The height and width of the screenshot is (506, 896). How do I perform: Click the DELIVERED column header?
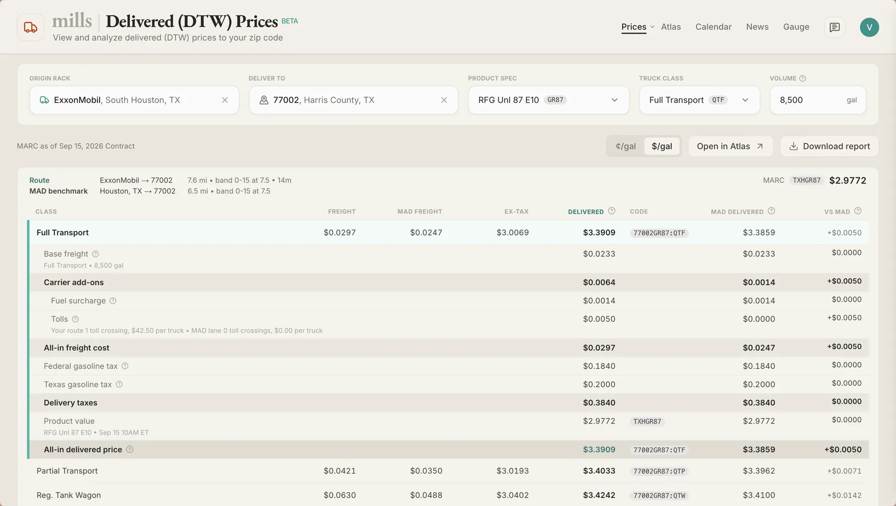pos(586,212)
